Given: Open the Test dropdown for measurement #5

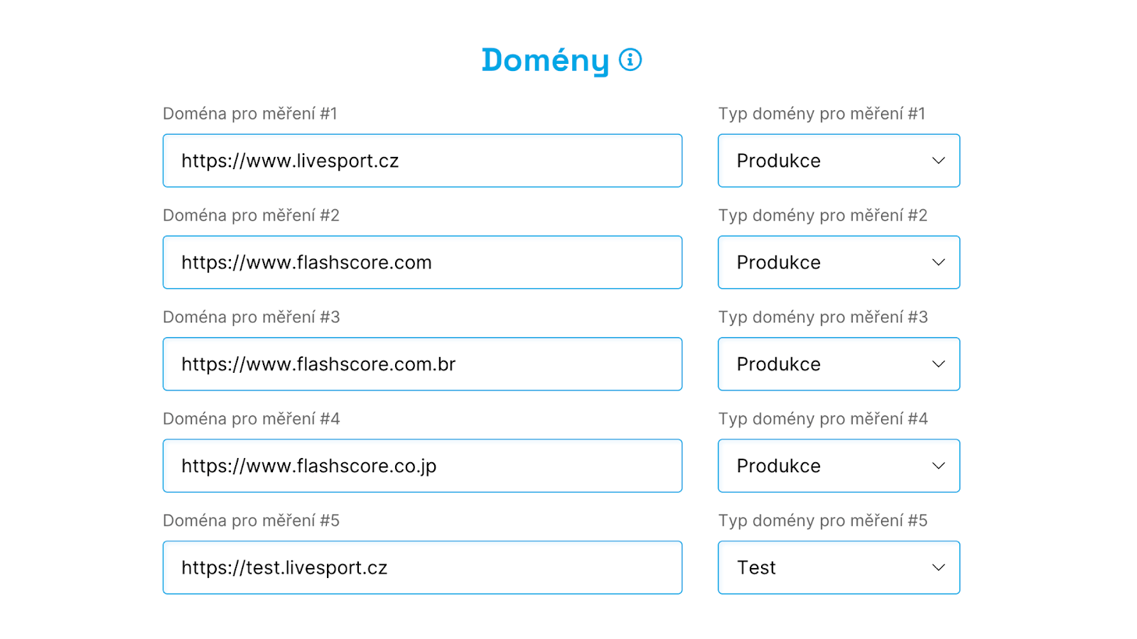Looking at the screenshot, I should coord(839,567).
